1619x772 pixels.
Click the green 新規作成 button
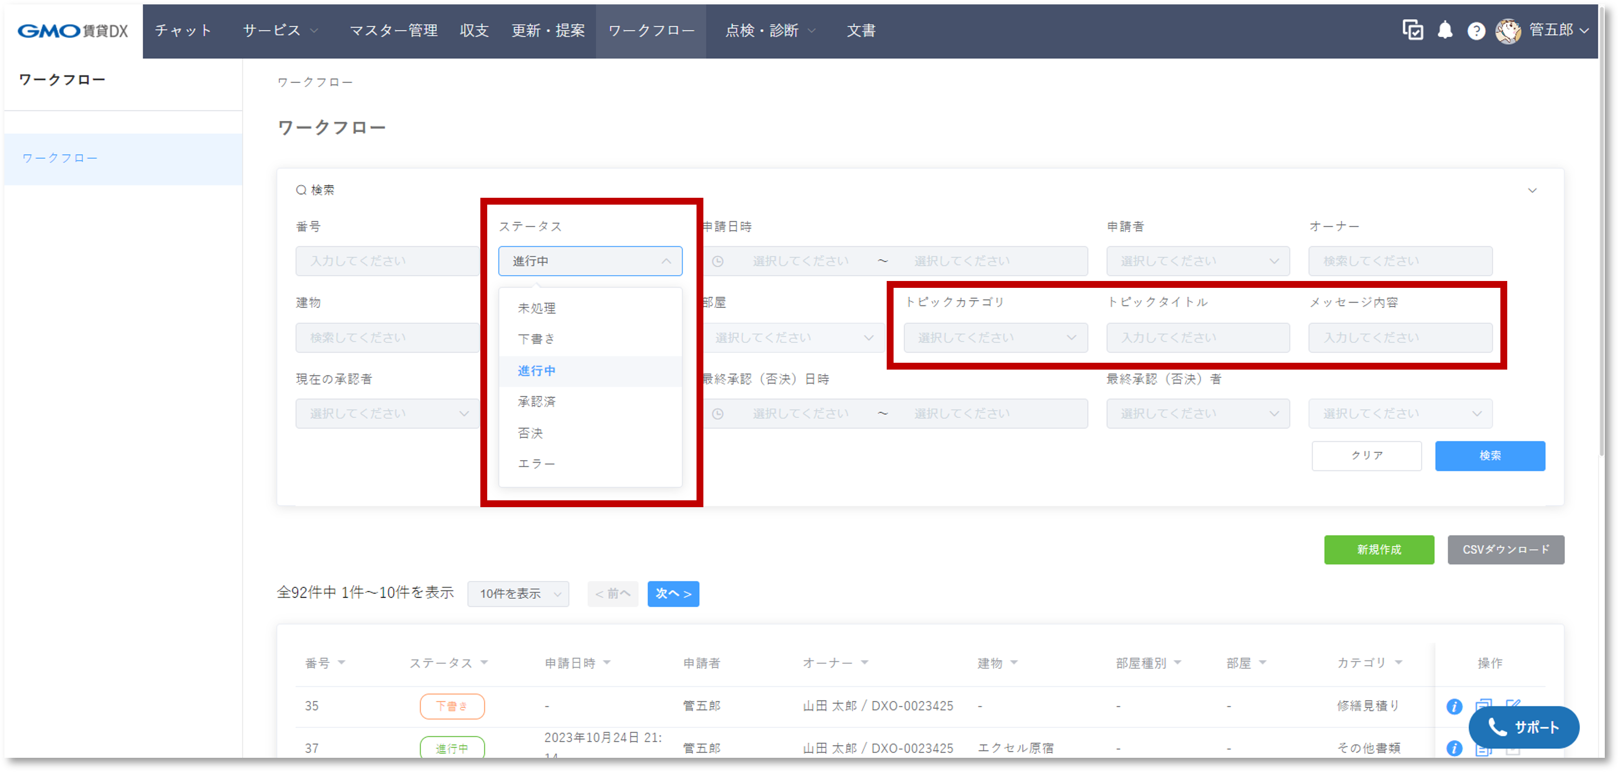click(x=1379, y=550)
